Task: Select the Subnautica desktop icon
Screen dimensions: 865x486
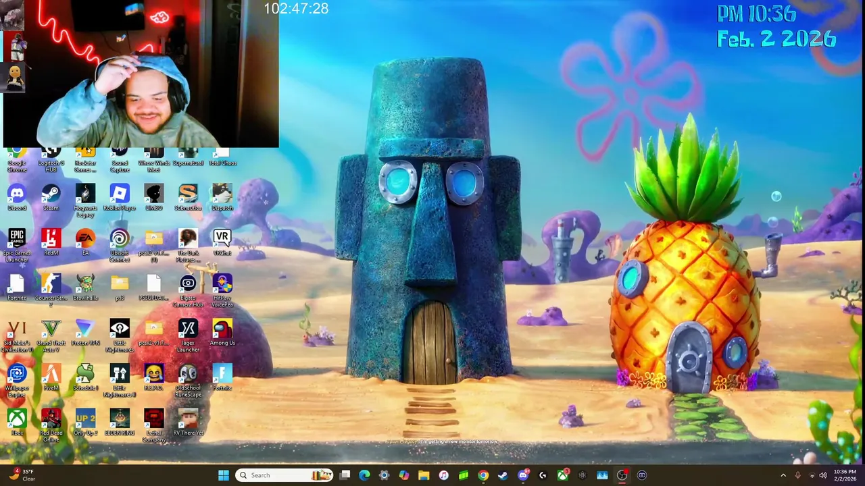Action: 188,197
